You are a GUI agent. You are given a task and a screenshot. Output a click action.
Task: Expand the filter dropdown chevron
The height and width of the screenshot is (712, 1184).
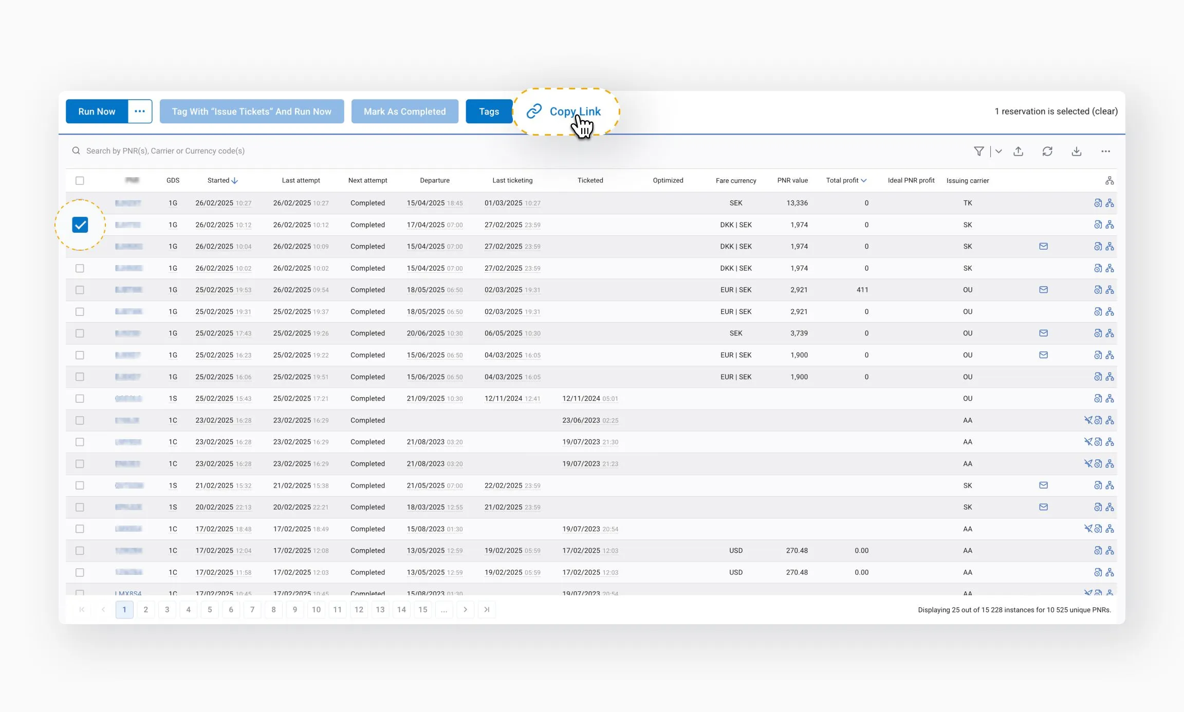pos(998,151)
